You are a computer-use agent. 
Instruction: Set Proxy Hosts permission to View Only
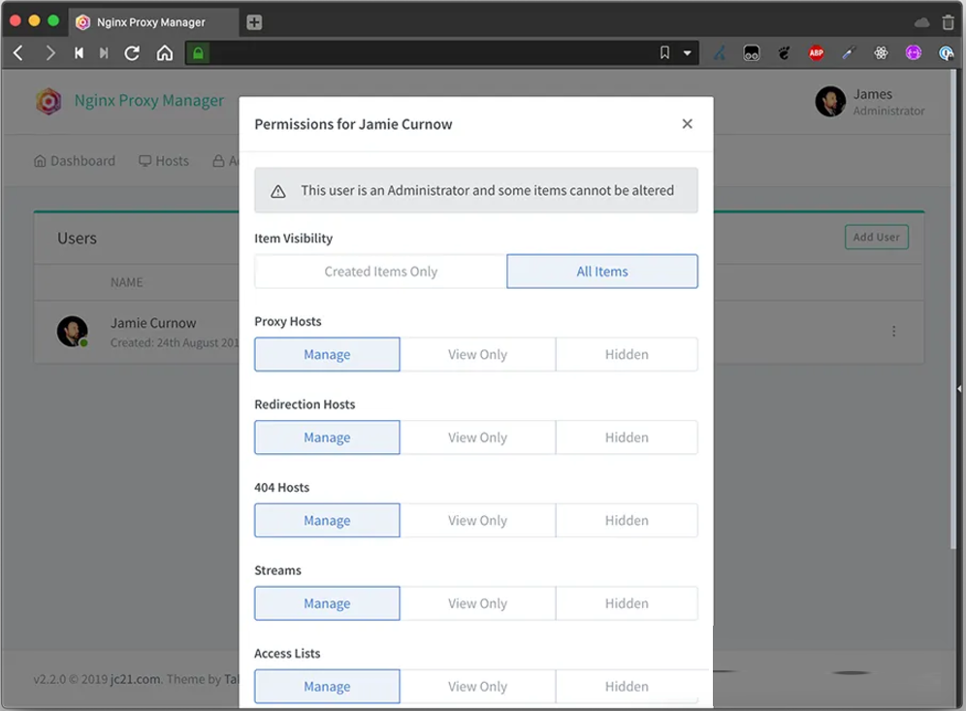pyautogui.click(x=477, y=355)
